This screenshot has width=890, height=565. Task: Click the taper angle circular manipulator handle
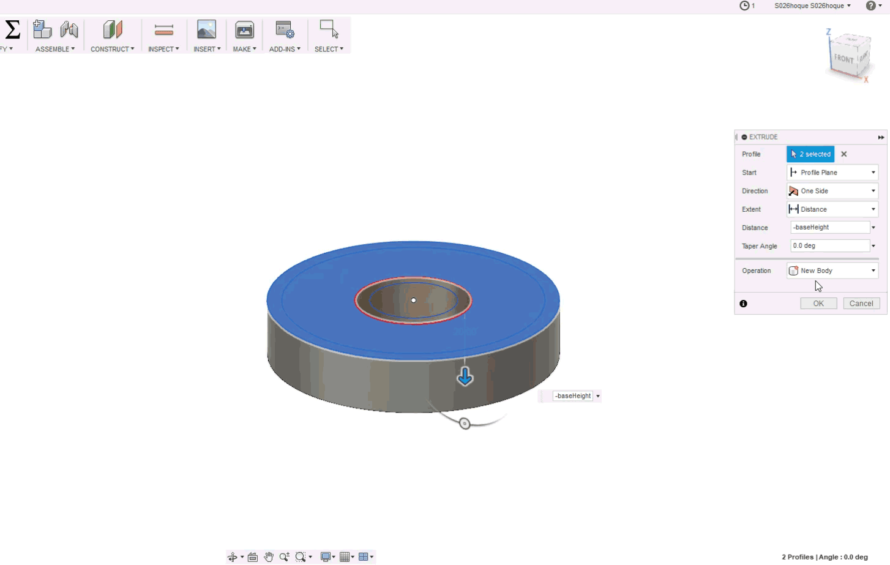465,424
